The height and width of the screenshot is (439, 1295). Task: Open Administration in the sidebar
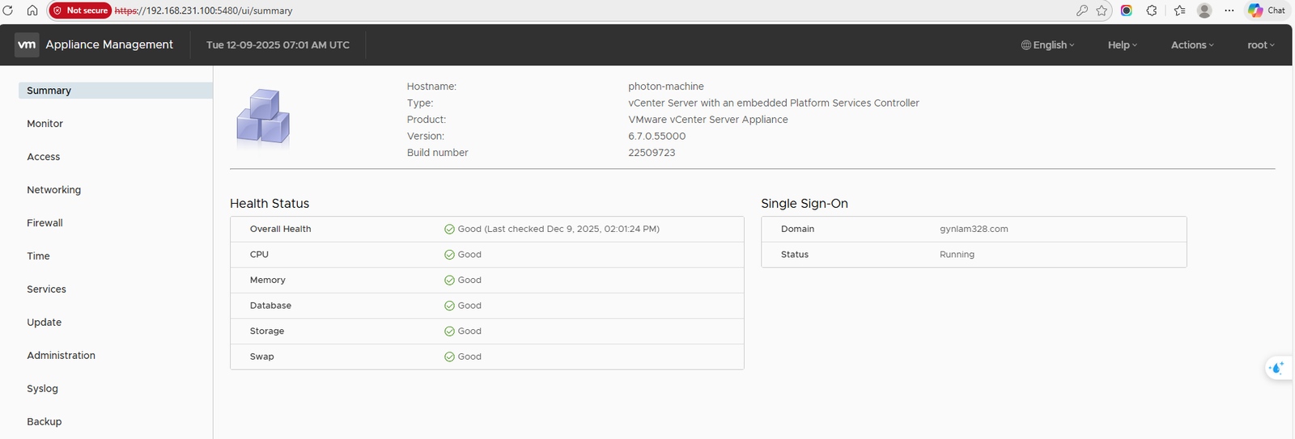[62, 356]
